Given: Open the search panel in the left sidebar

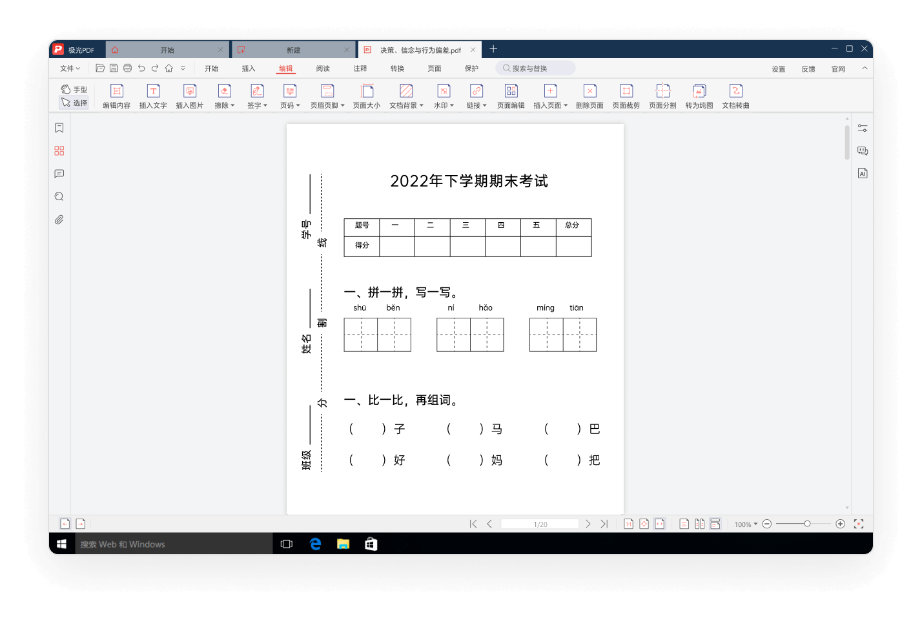Looking at the screenshot, I should [x=59, y=196].
